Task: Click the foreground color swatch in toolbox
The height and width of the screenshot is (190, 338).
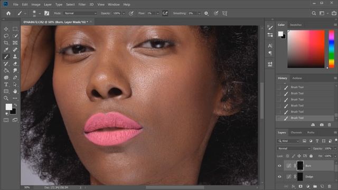Action: click(8, 107)
